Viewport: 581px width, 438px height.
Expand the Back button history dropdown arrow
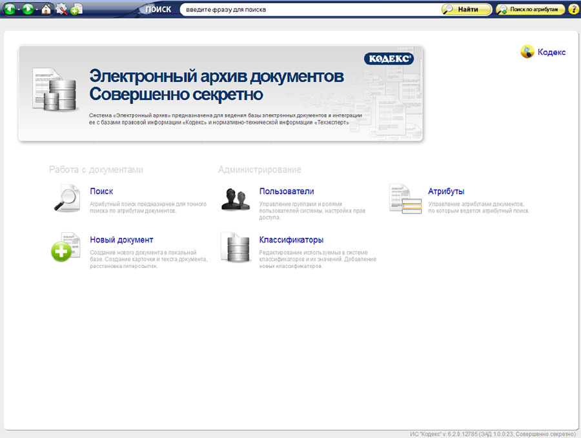[x=18, y=10]
